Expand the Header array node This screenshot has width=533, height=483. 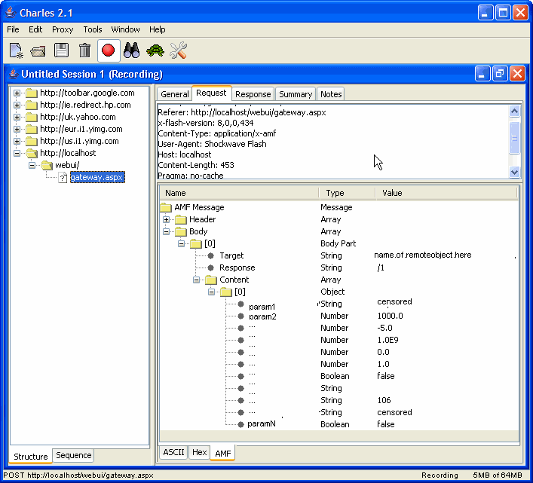166,219
